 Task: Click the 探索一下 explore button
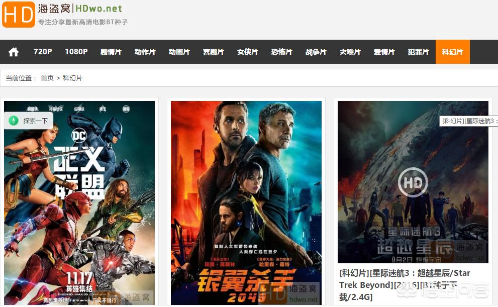click(28, 121)
